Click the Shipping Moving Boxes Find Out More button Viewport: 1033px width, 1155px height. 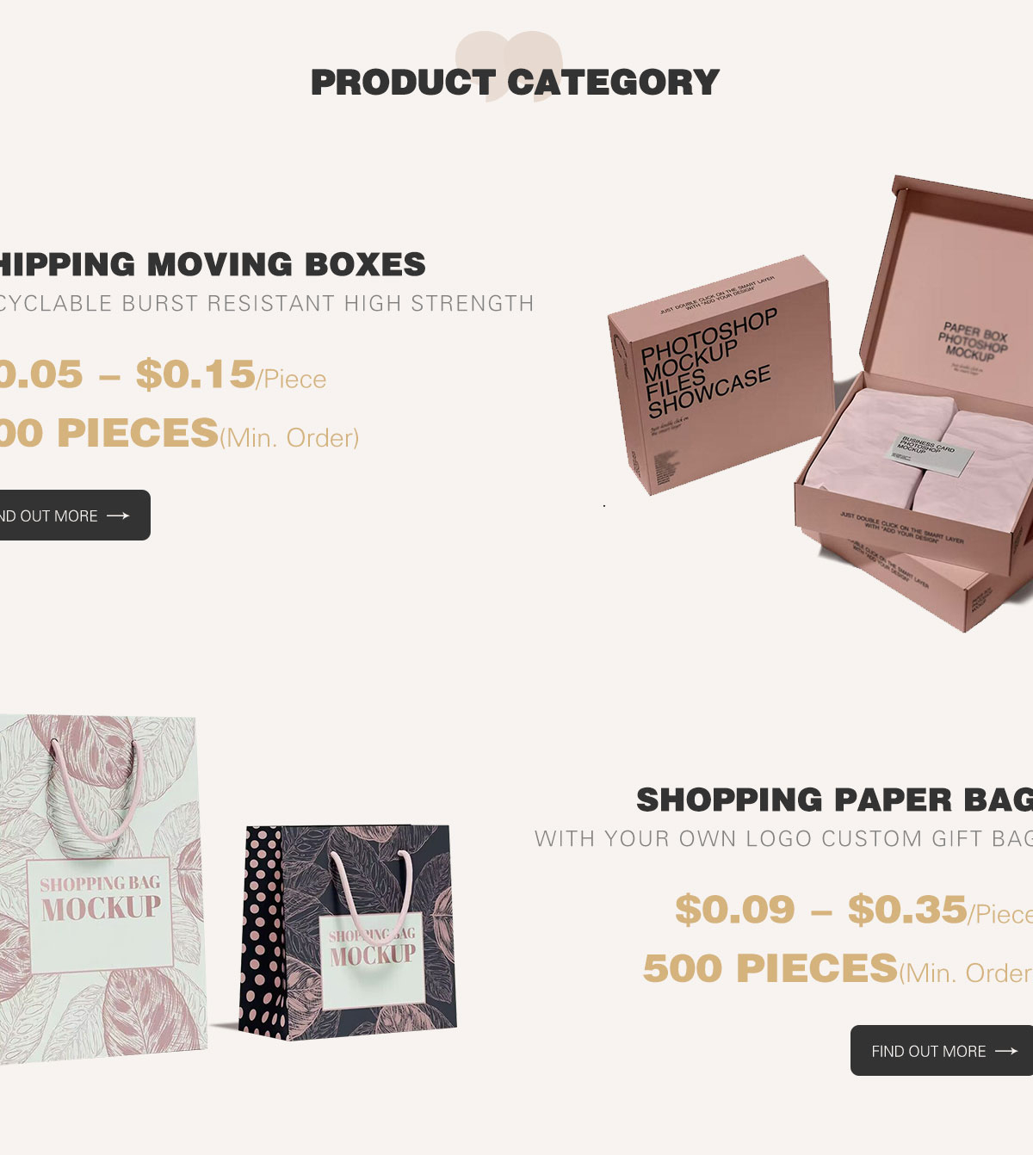[x=74, y=516]
